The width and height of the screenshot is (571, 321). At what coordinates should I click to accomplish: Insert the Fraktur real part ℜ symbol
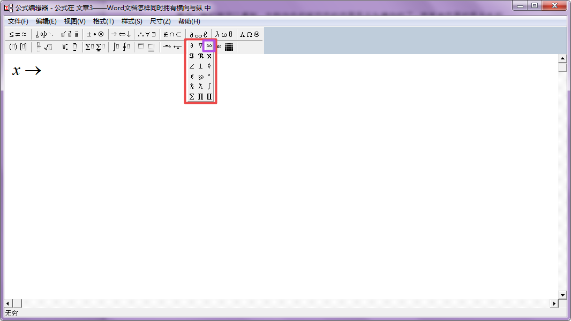200,56
